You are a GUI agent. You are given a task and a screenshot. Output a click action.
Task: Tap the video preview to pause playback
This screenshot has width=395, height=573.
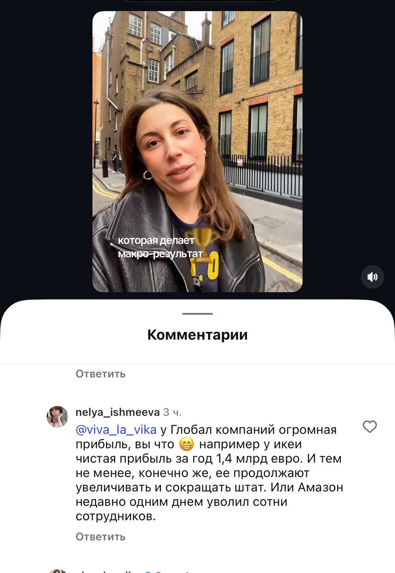click(197, 152)
